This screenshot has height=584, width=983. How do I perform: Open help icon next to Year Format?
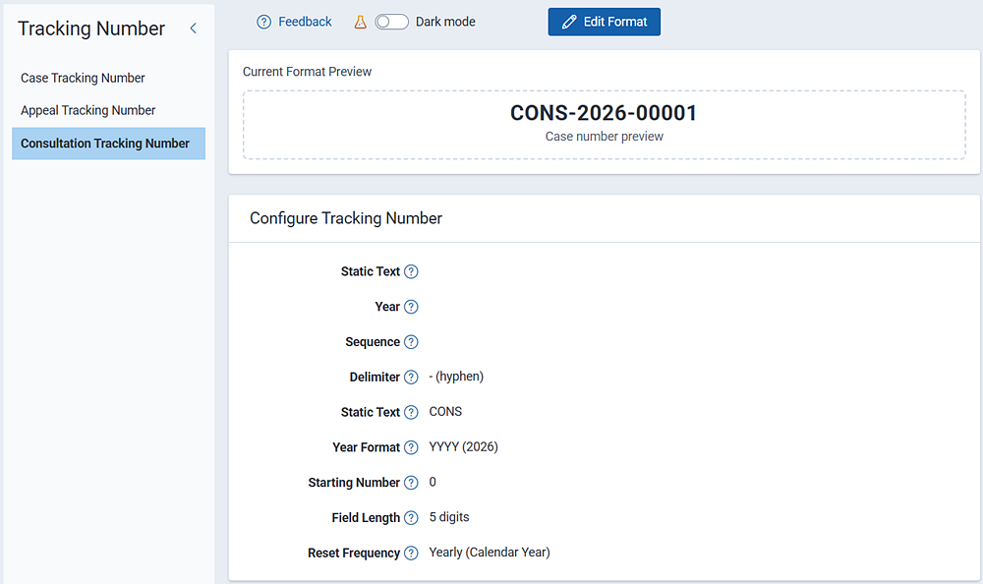(411, 447)
